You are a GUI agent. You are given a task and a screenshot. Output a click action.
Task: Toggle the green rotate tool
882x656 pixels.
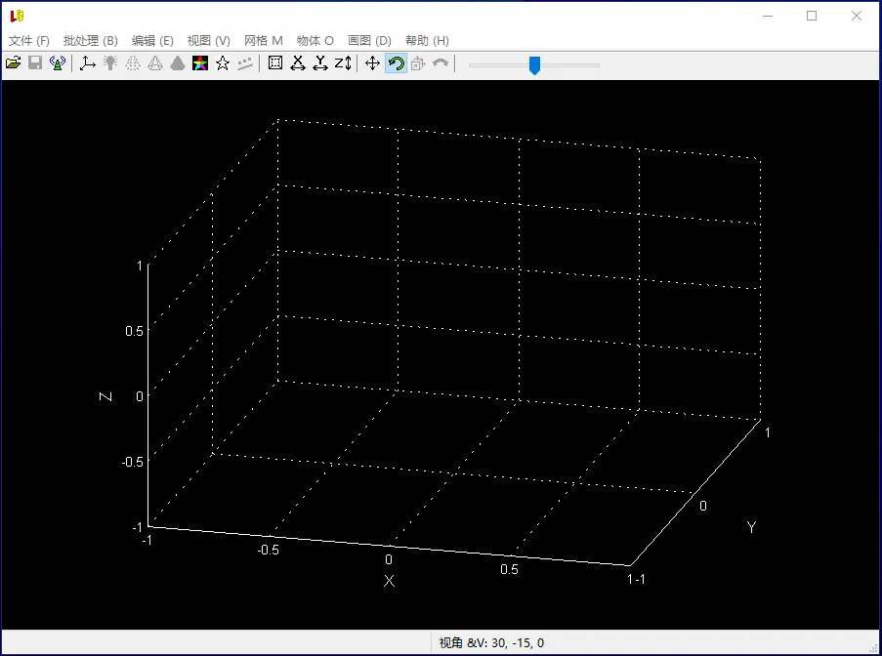pos(396,62)
